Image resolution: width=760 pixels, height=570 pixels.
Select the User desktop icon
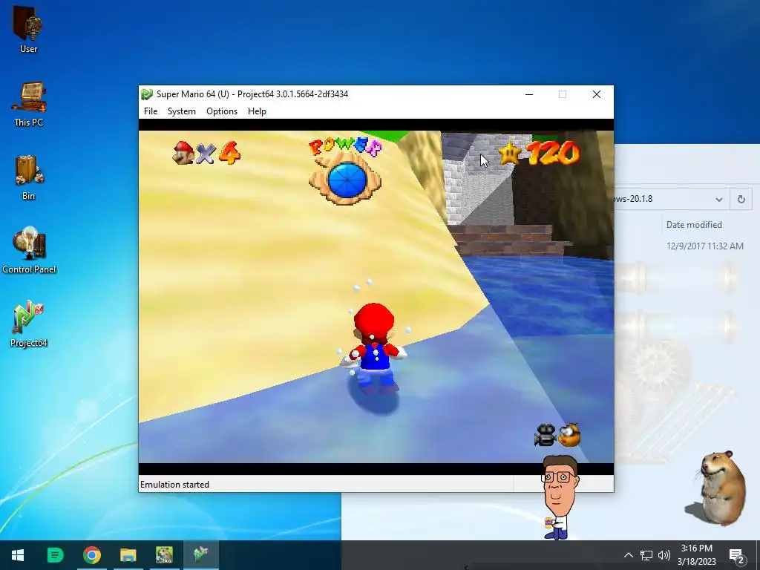coord(29,29)
